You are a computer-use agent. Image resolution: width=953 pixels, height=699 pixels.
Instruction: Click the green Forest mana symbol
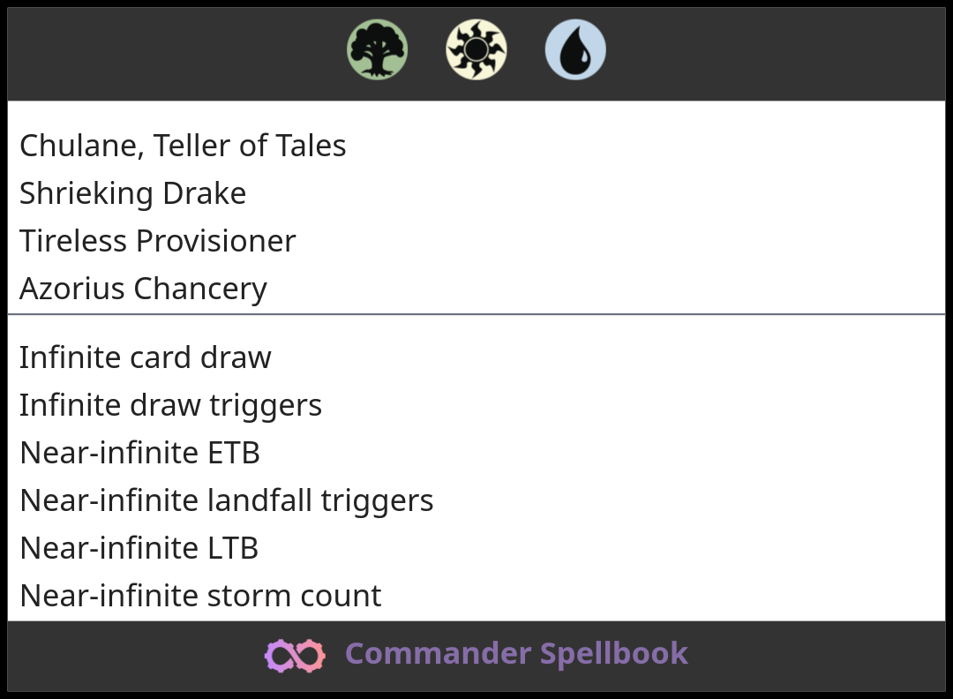[x=377, y=50]
